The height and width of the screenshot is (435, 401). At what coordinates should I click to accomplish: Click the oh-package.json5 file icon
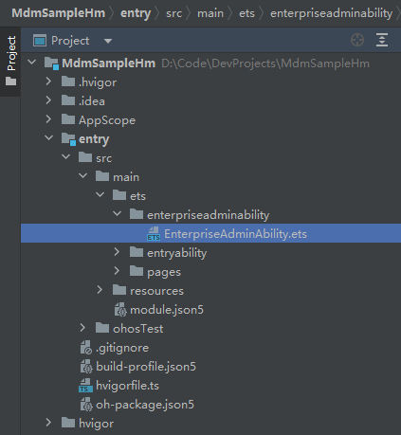click(86, 405)
